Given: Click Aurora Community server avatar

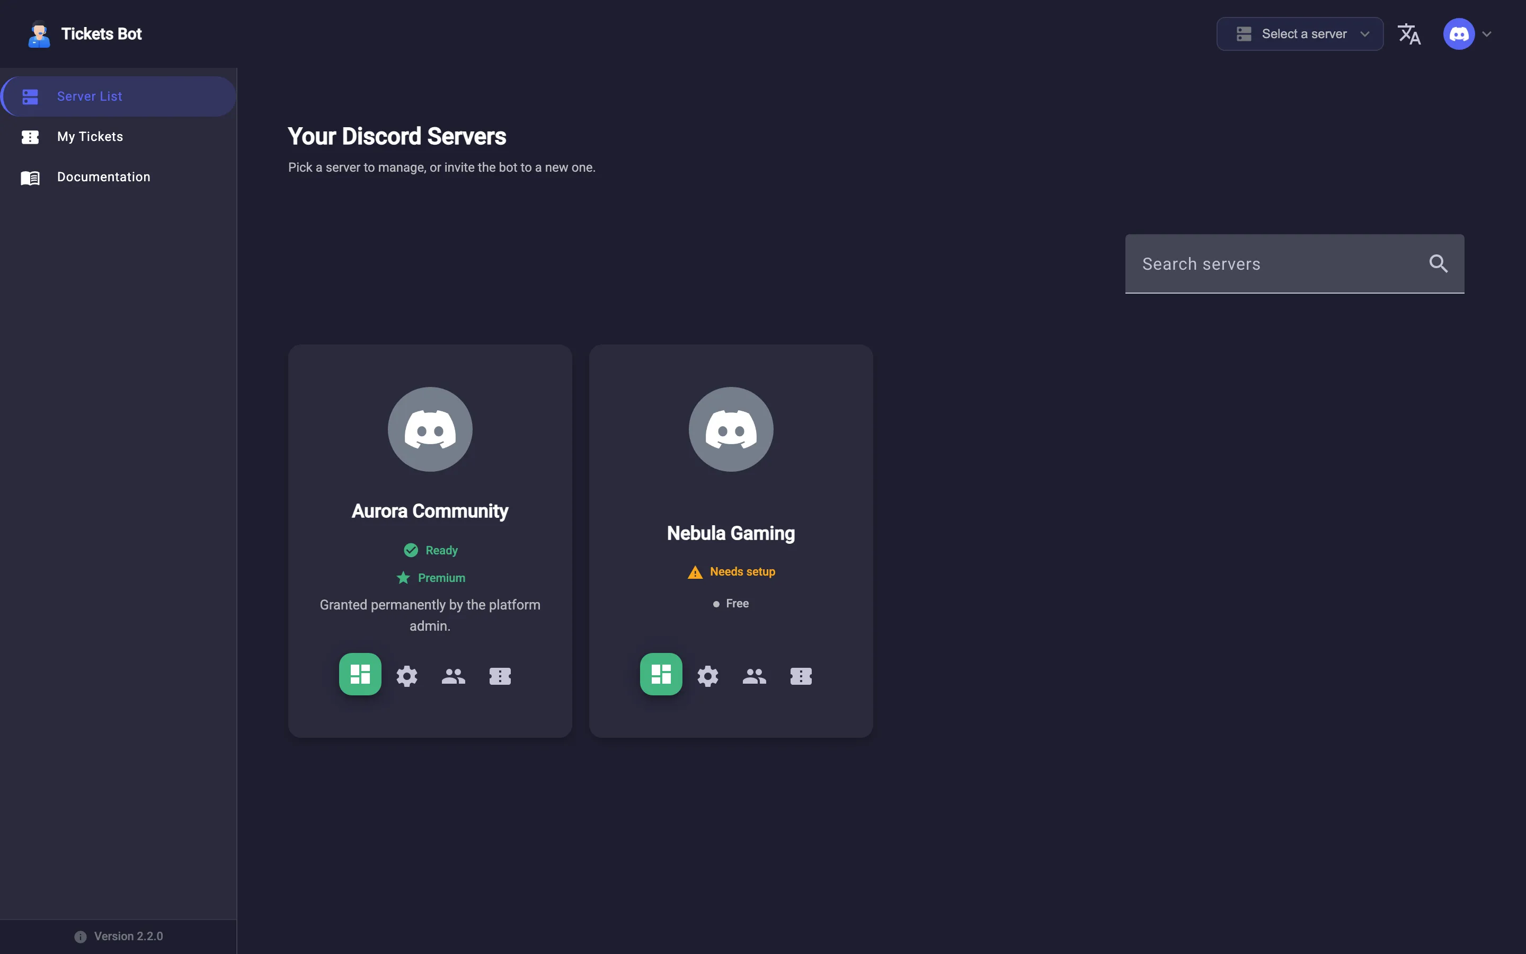Looking at the screenshot, I should [x=430, y=429].
